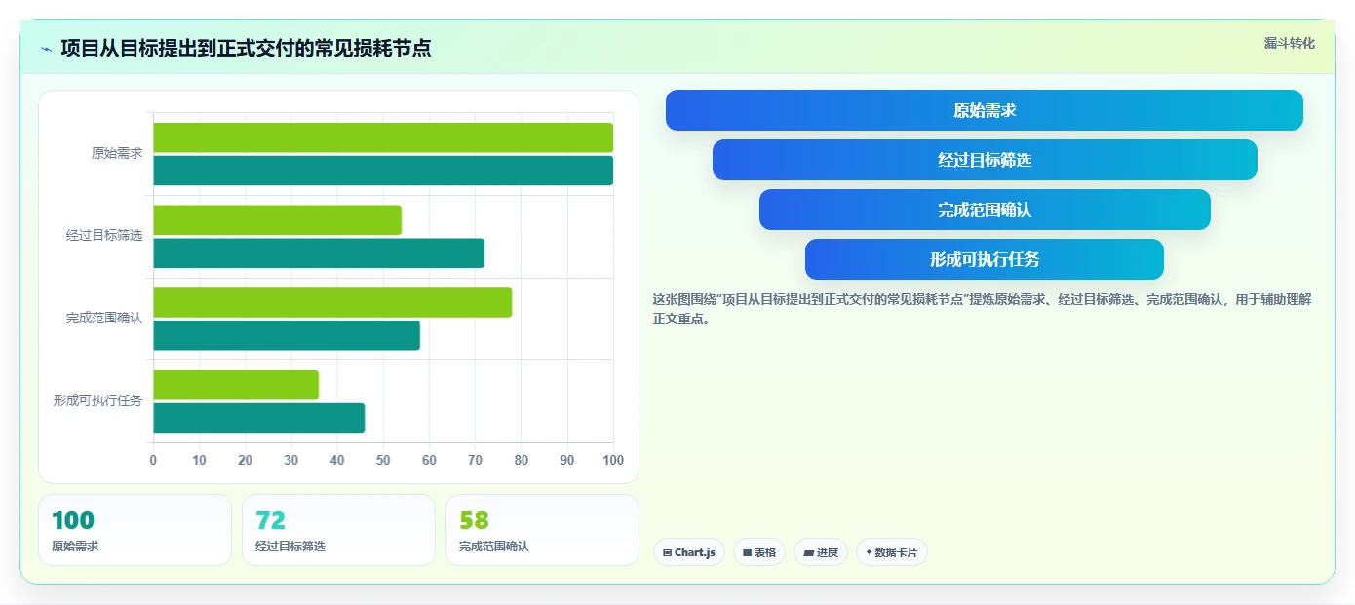Click the 完成范围确认 y-axis label
This screenshot has width=1355, height=605.
(x=104, y=319)
